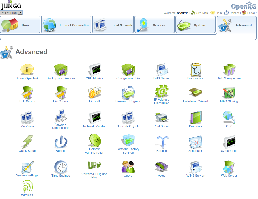Start the Installation Wizard icon
The height and width of the screenshot is (199, 258).
(195, 92)
